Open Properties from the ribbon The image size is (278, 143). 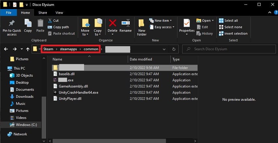187,27
